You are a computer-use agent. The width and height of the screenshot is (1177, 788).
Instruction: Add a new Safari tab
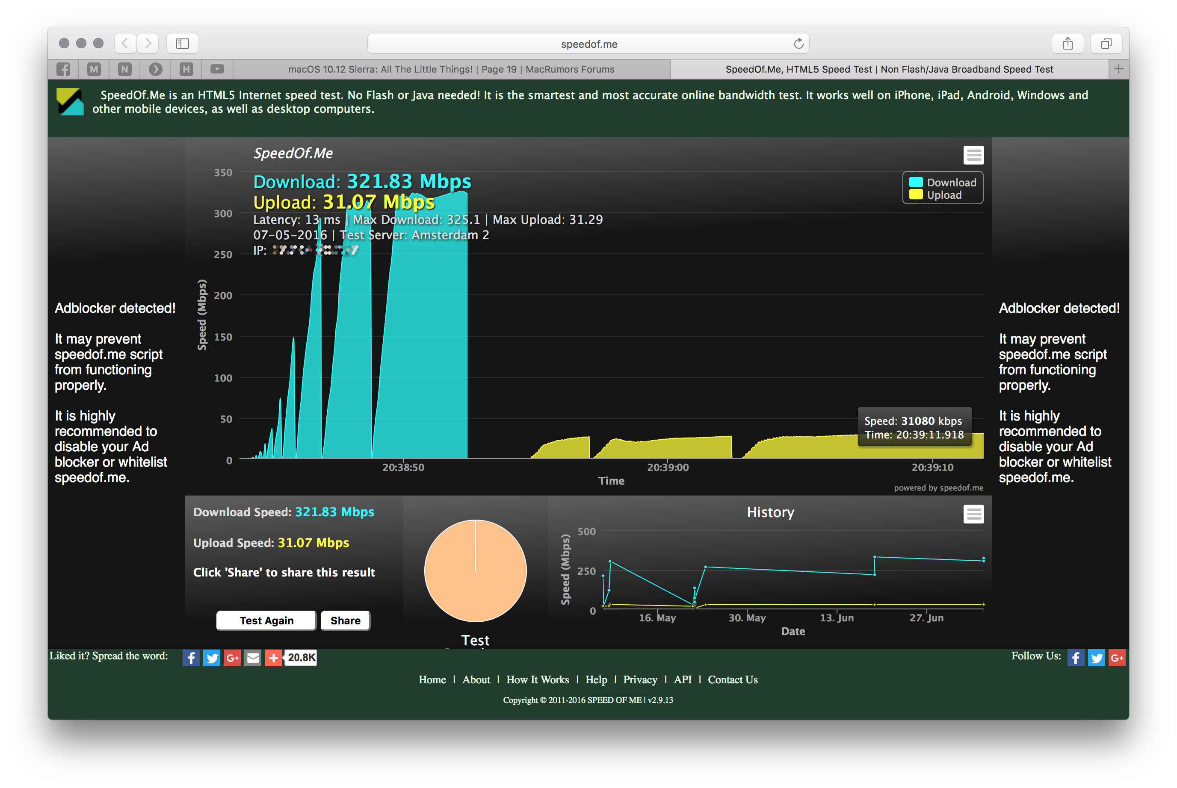pyautogui.click(x=1118, y=69)
